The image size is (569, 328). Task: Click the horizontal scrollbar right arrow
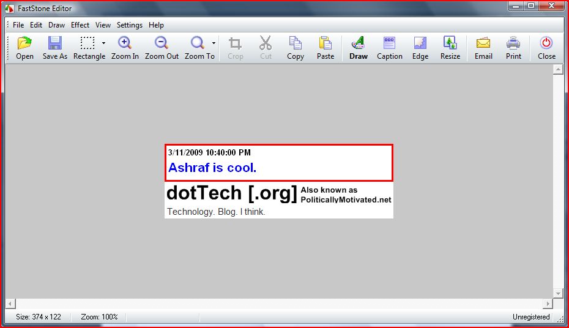pyautogui.click(x=548, y=304)
